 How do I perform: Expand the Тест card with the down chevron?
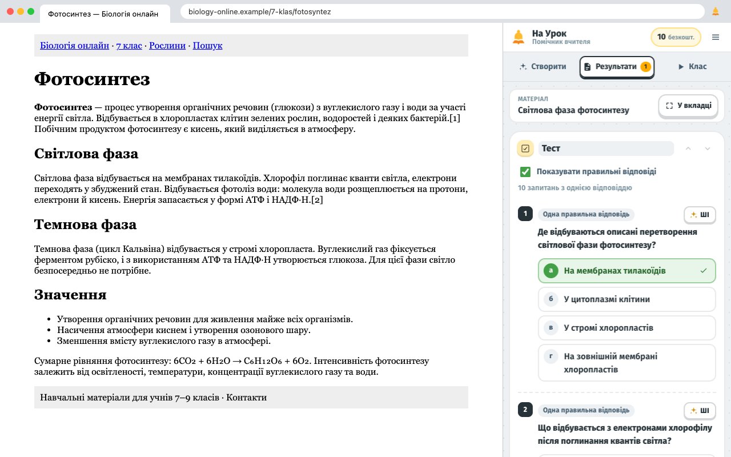(x=708, y=149)
